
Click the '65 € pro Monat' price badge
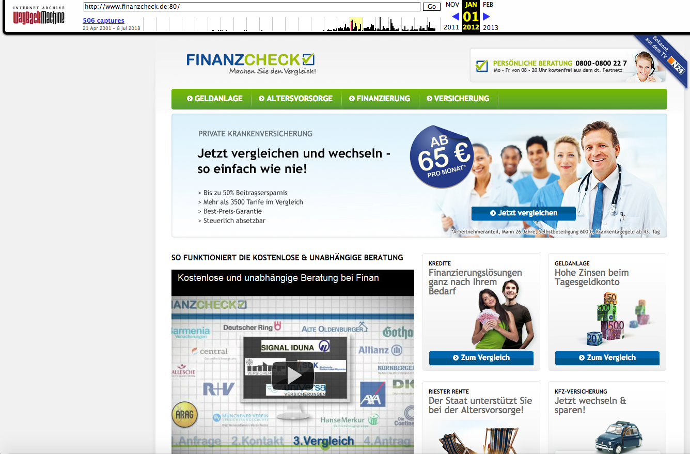tap(442, 156)
